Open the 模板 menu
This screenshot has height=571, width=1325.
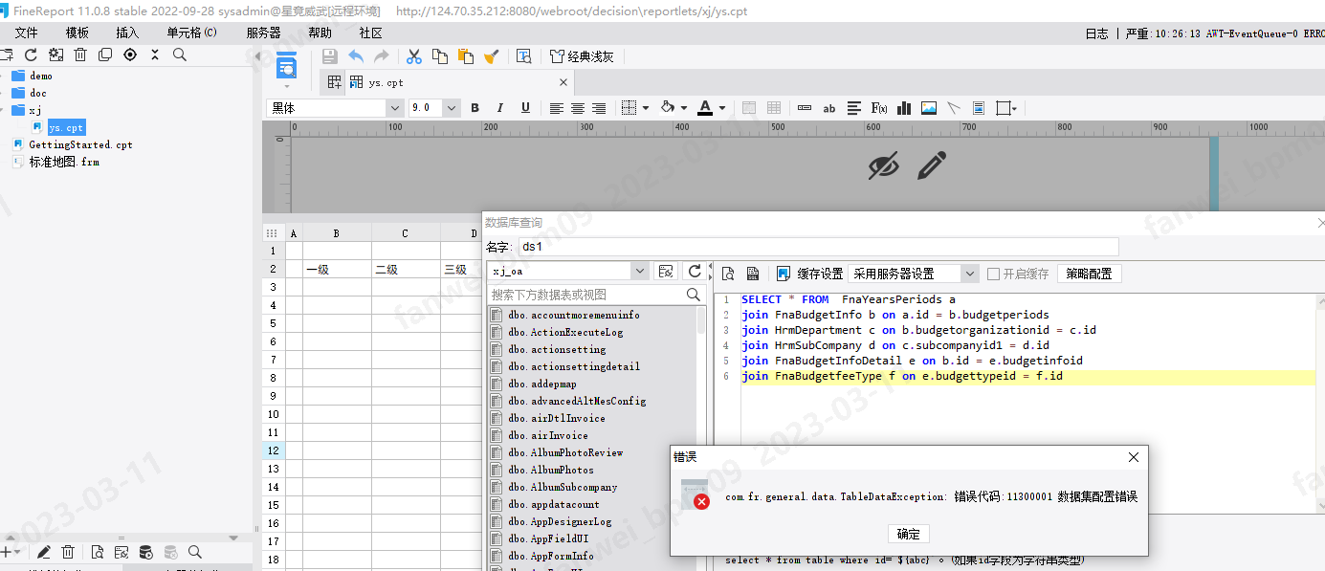pos(77,33)
